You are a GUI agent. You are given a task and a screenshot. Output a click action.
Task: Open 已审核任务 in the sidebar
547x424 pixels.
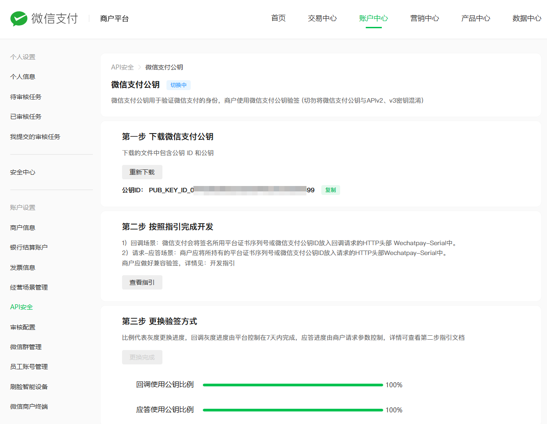pos(26,117)
